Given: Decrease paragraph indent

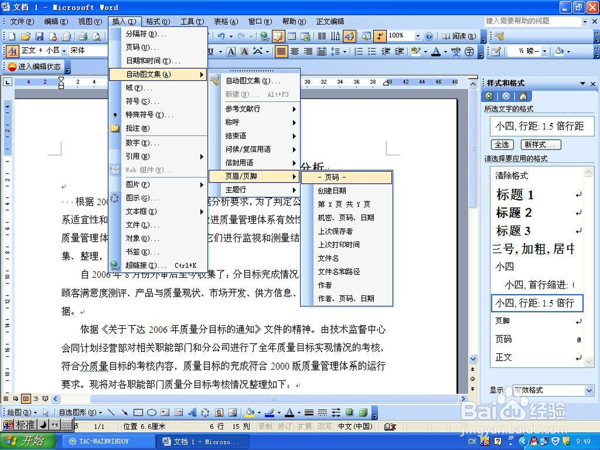Looking at the screenshot, I should (386, 51).
